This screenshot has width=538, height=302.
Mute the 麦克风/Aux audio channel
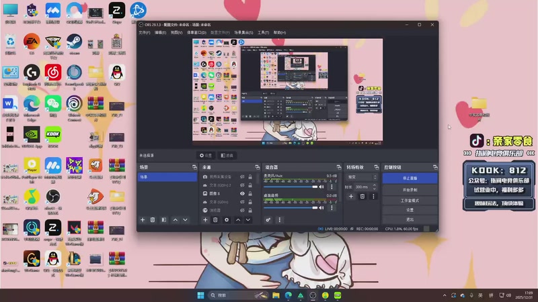321,187
